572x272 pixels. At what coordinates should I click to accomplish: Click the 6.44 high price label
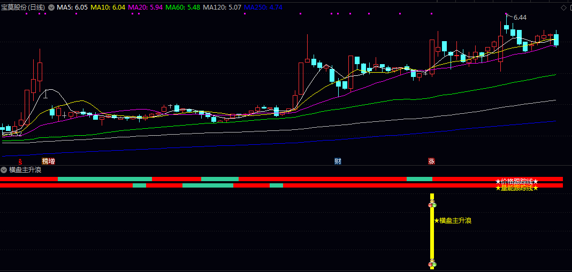coord(520,18)
